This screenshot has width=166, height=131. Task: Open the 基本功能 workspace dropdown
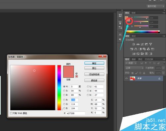point(156,6)
